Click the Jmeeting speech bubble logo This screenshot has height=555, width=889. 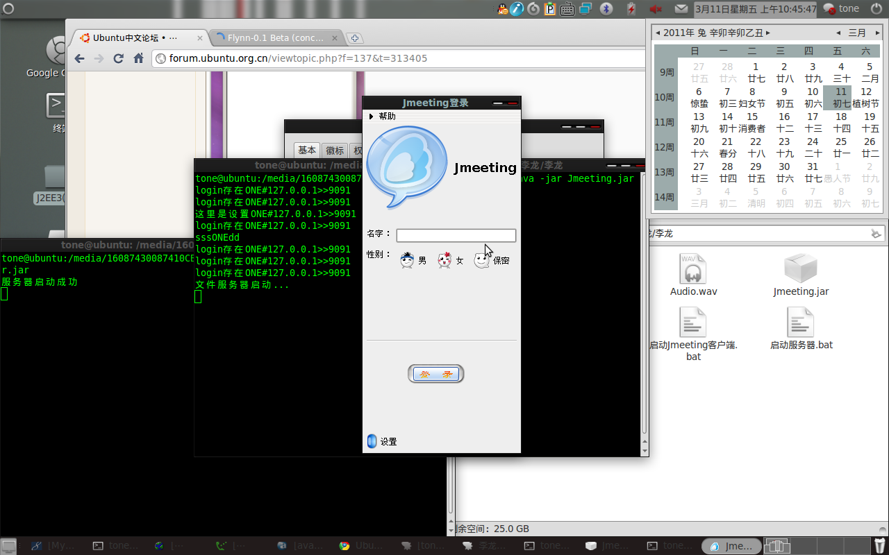click(406, 166)
